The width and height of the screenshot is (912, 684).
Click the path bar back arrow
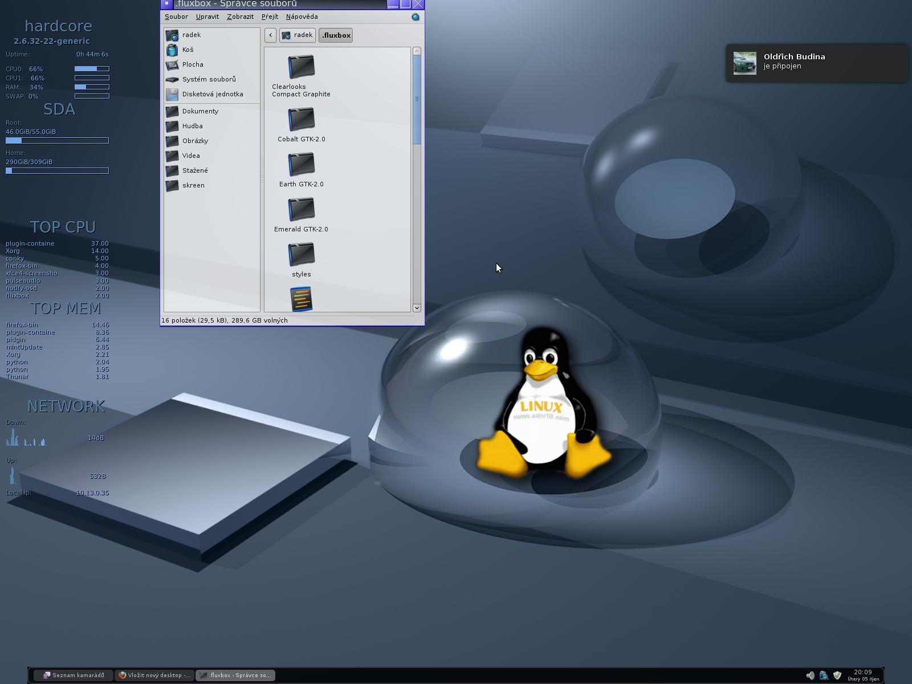tap(270, 35)
